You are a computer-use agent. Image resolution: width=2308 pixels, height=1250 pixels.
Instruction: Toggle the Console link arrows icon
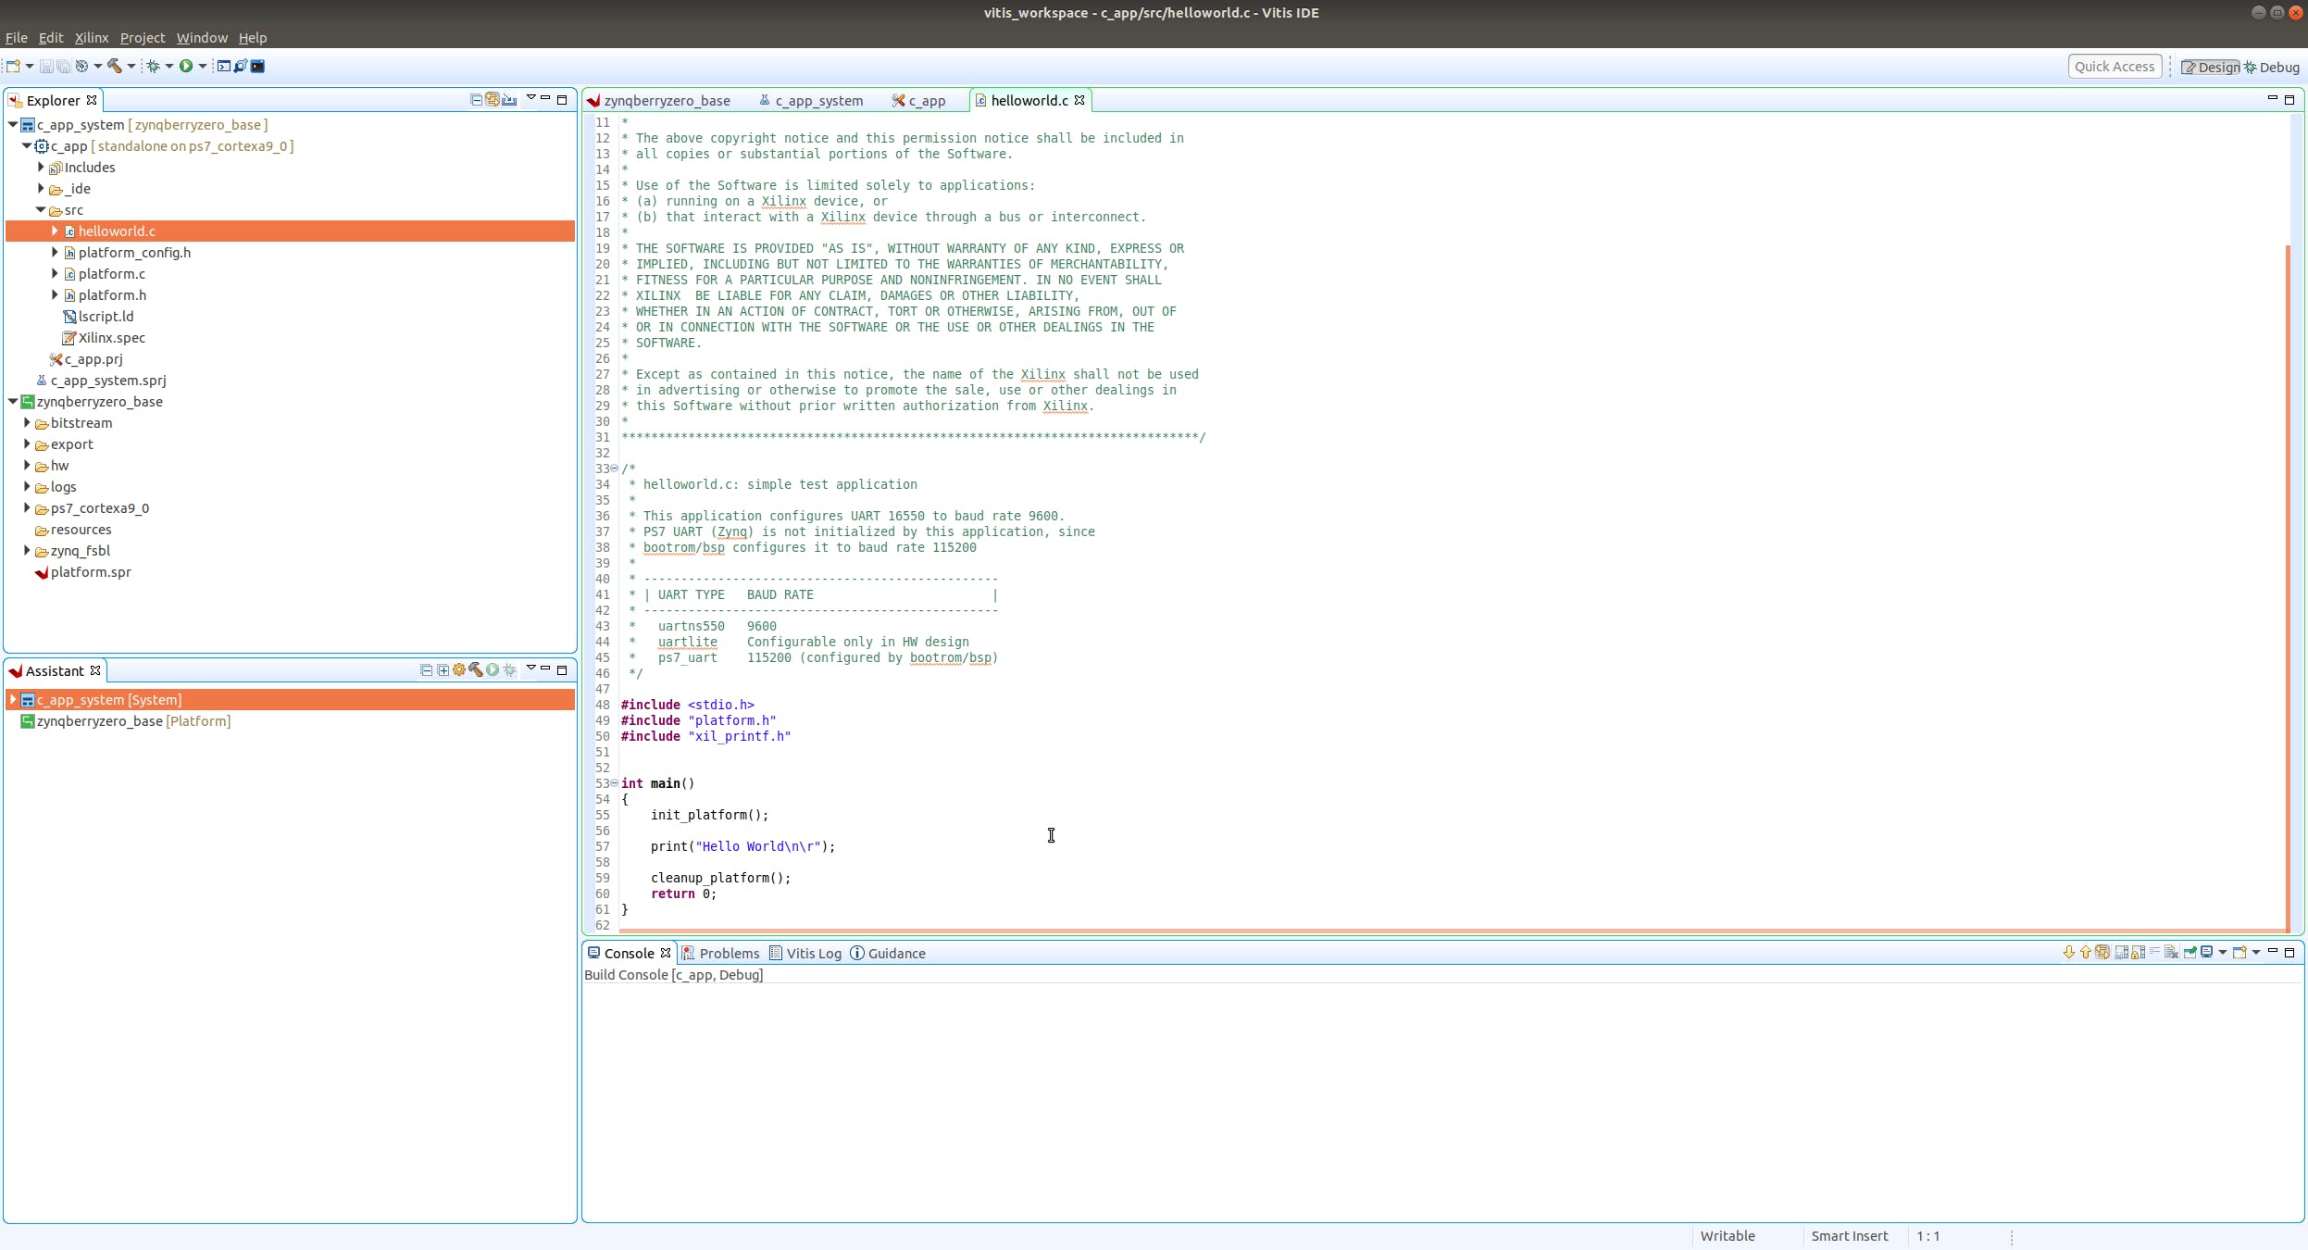coord(2102,952)
